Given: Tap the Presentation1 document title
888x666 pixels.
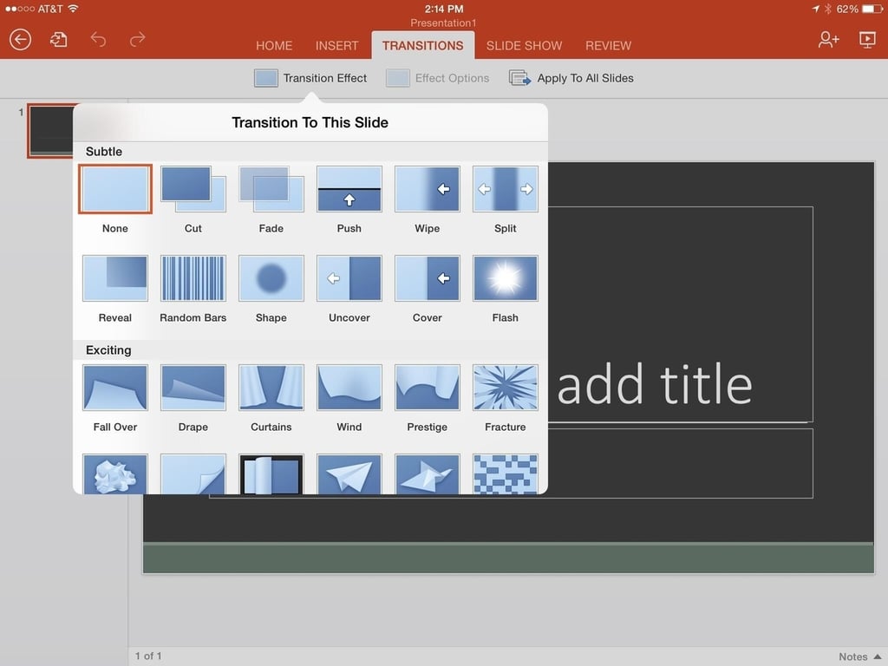Looking at the screenshot, I should [443, 23].
